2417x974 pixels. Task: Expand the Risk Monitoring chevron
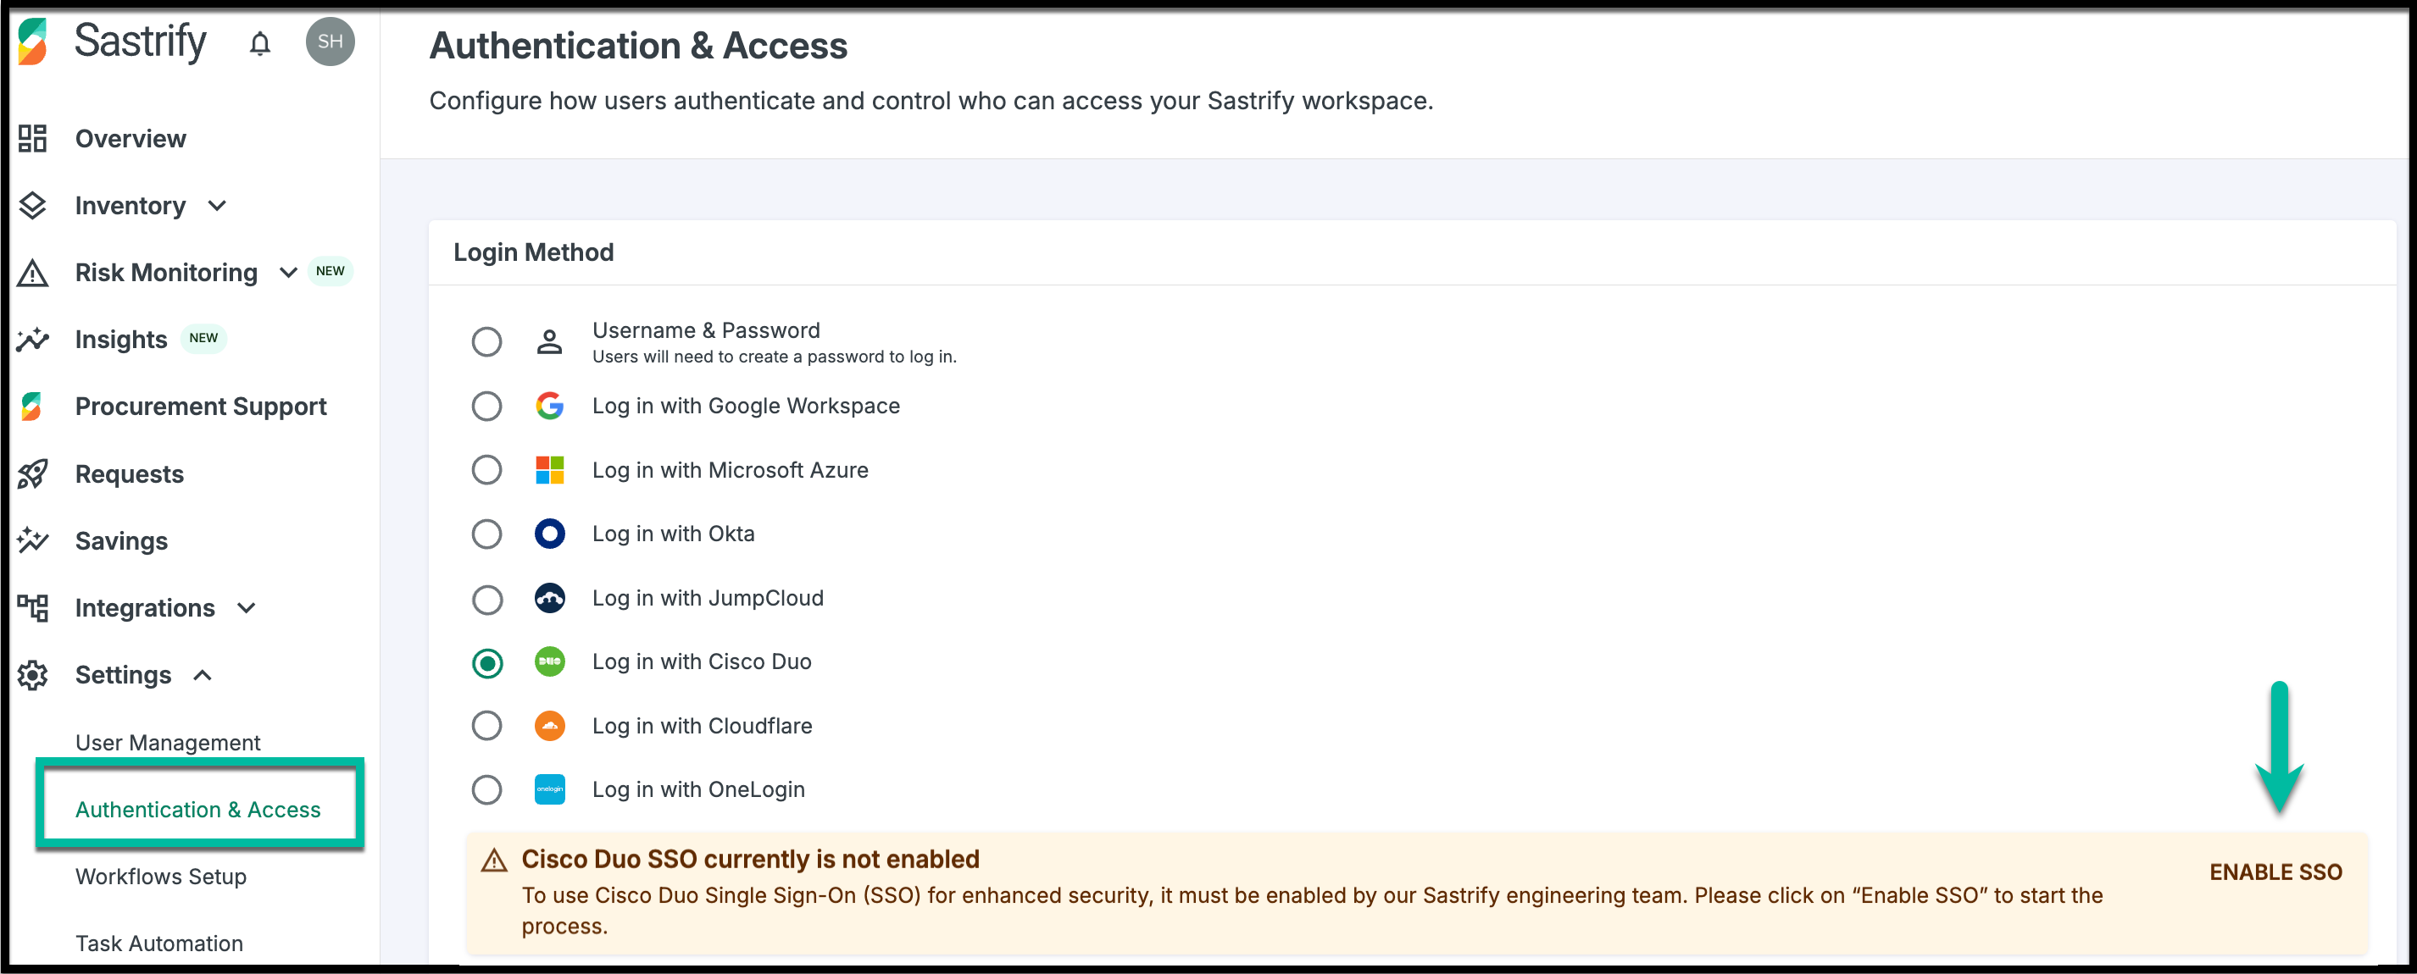288,273
